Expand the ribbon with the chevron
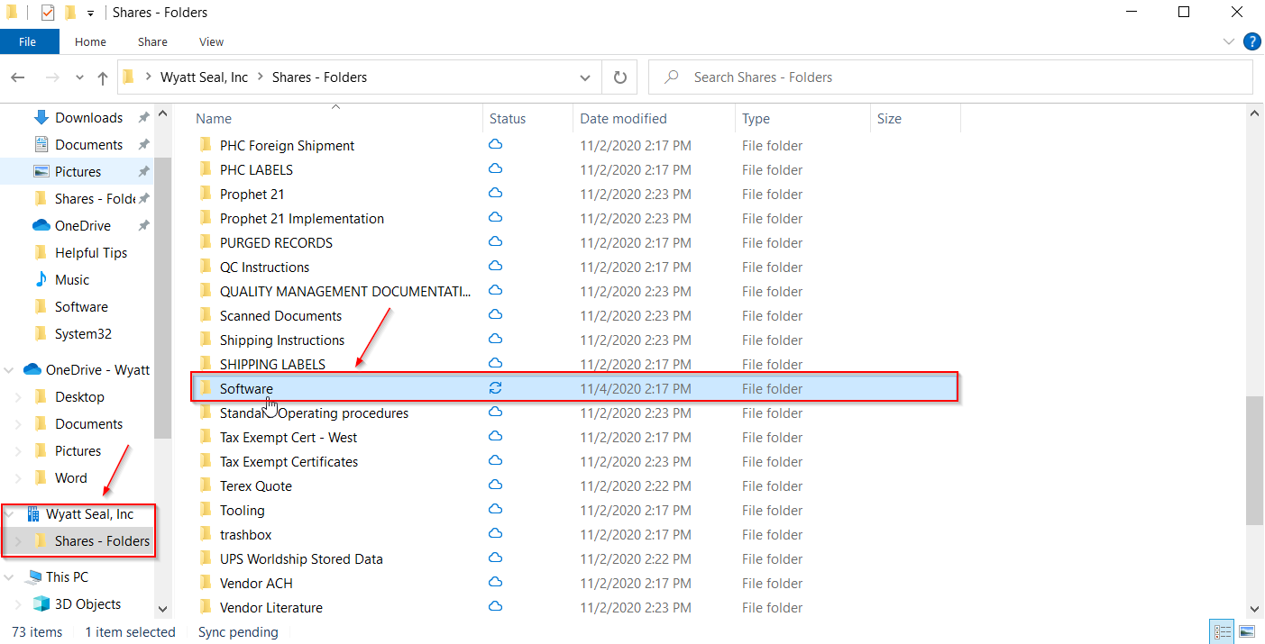Screen dimensions: 1265x644 tap(1229, 41)
